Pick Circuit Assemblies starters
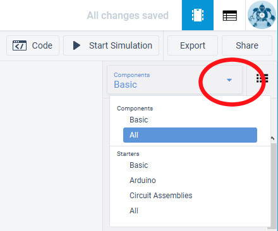This screenshot has height=231, width=278. 161,196
